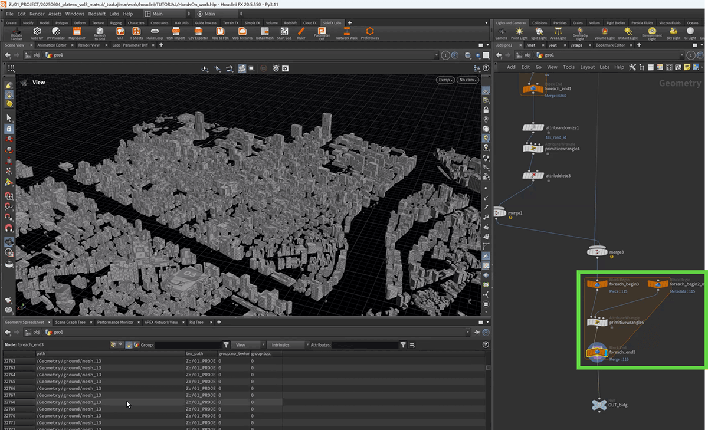Select the MapsBaker shelf tool
This screenshot has height=430, width=708.
[77, 32]
